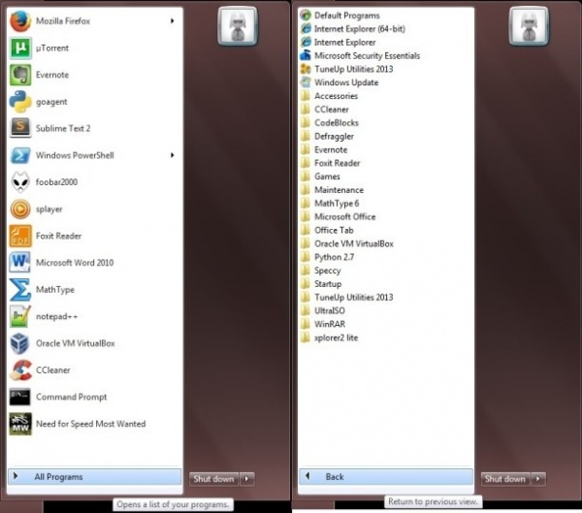Image resolution: width=582 pixels, height=513 pixels.
Task: Open the CCleaner folder in All Programs
Action: (386, 110)
